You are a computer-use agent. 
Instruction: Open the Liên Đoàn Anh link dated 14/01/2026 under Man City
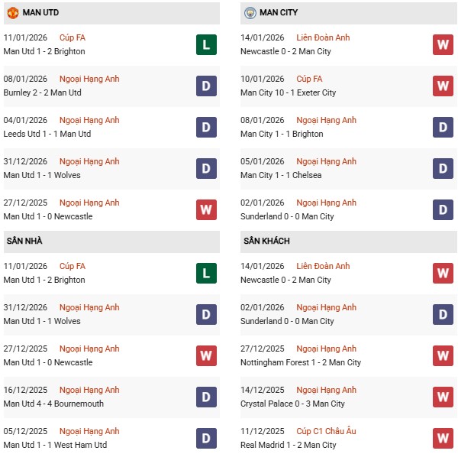coord(323,37)
